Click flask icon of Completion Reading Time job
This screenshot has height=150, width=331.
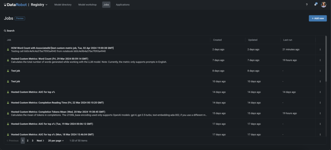8,103
